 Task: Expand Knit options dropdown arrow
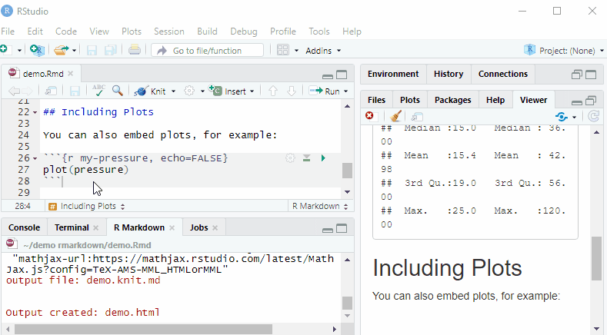[173, 91]
